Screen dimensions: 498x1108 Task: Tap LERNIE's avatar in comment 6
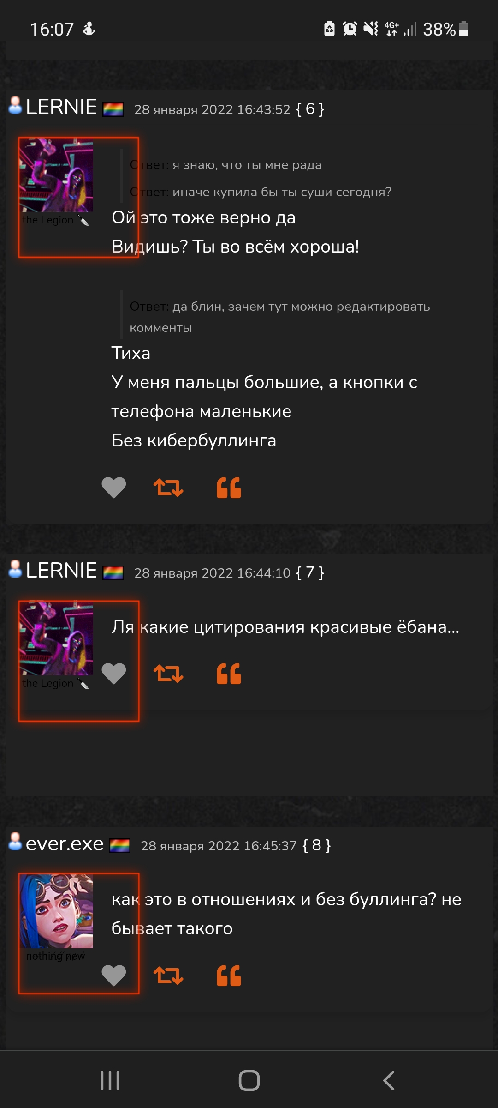[x=56, y=175]
